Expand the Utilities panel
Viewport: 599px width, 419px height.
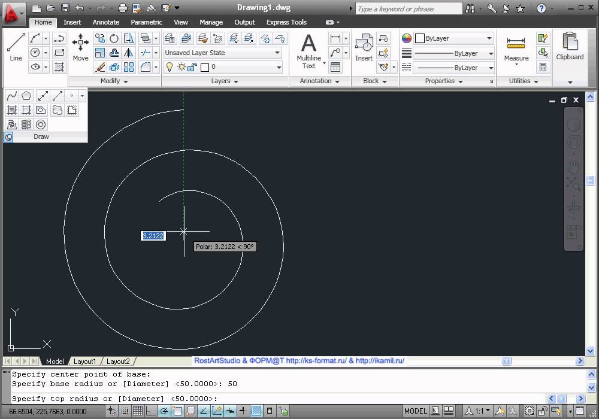(x=523, y=81)
